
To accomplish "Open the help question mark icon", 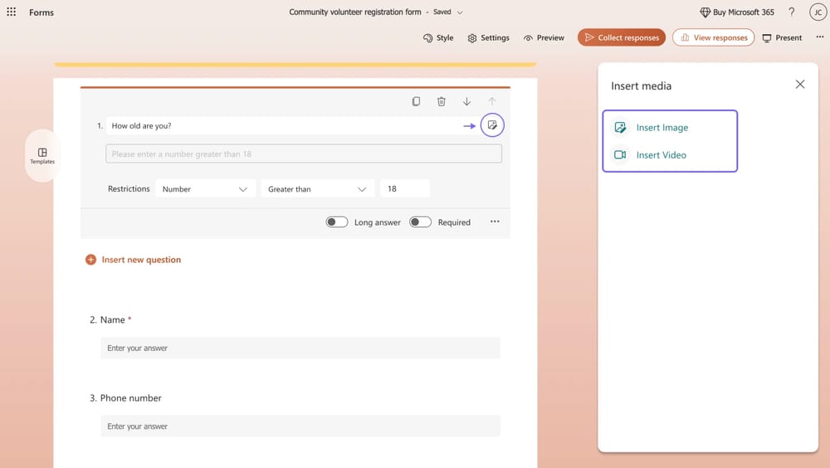I will (791, 12).
